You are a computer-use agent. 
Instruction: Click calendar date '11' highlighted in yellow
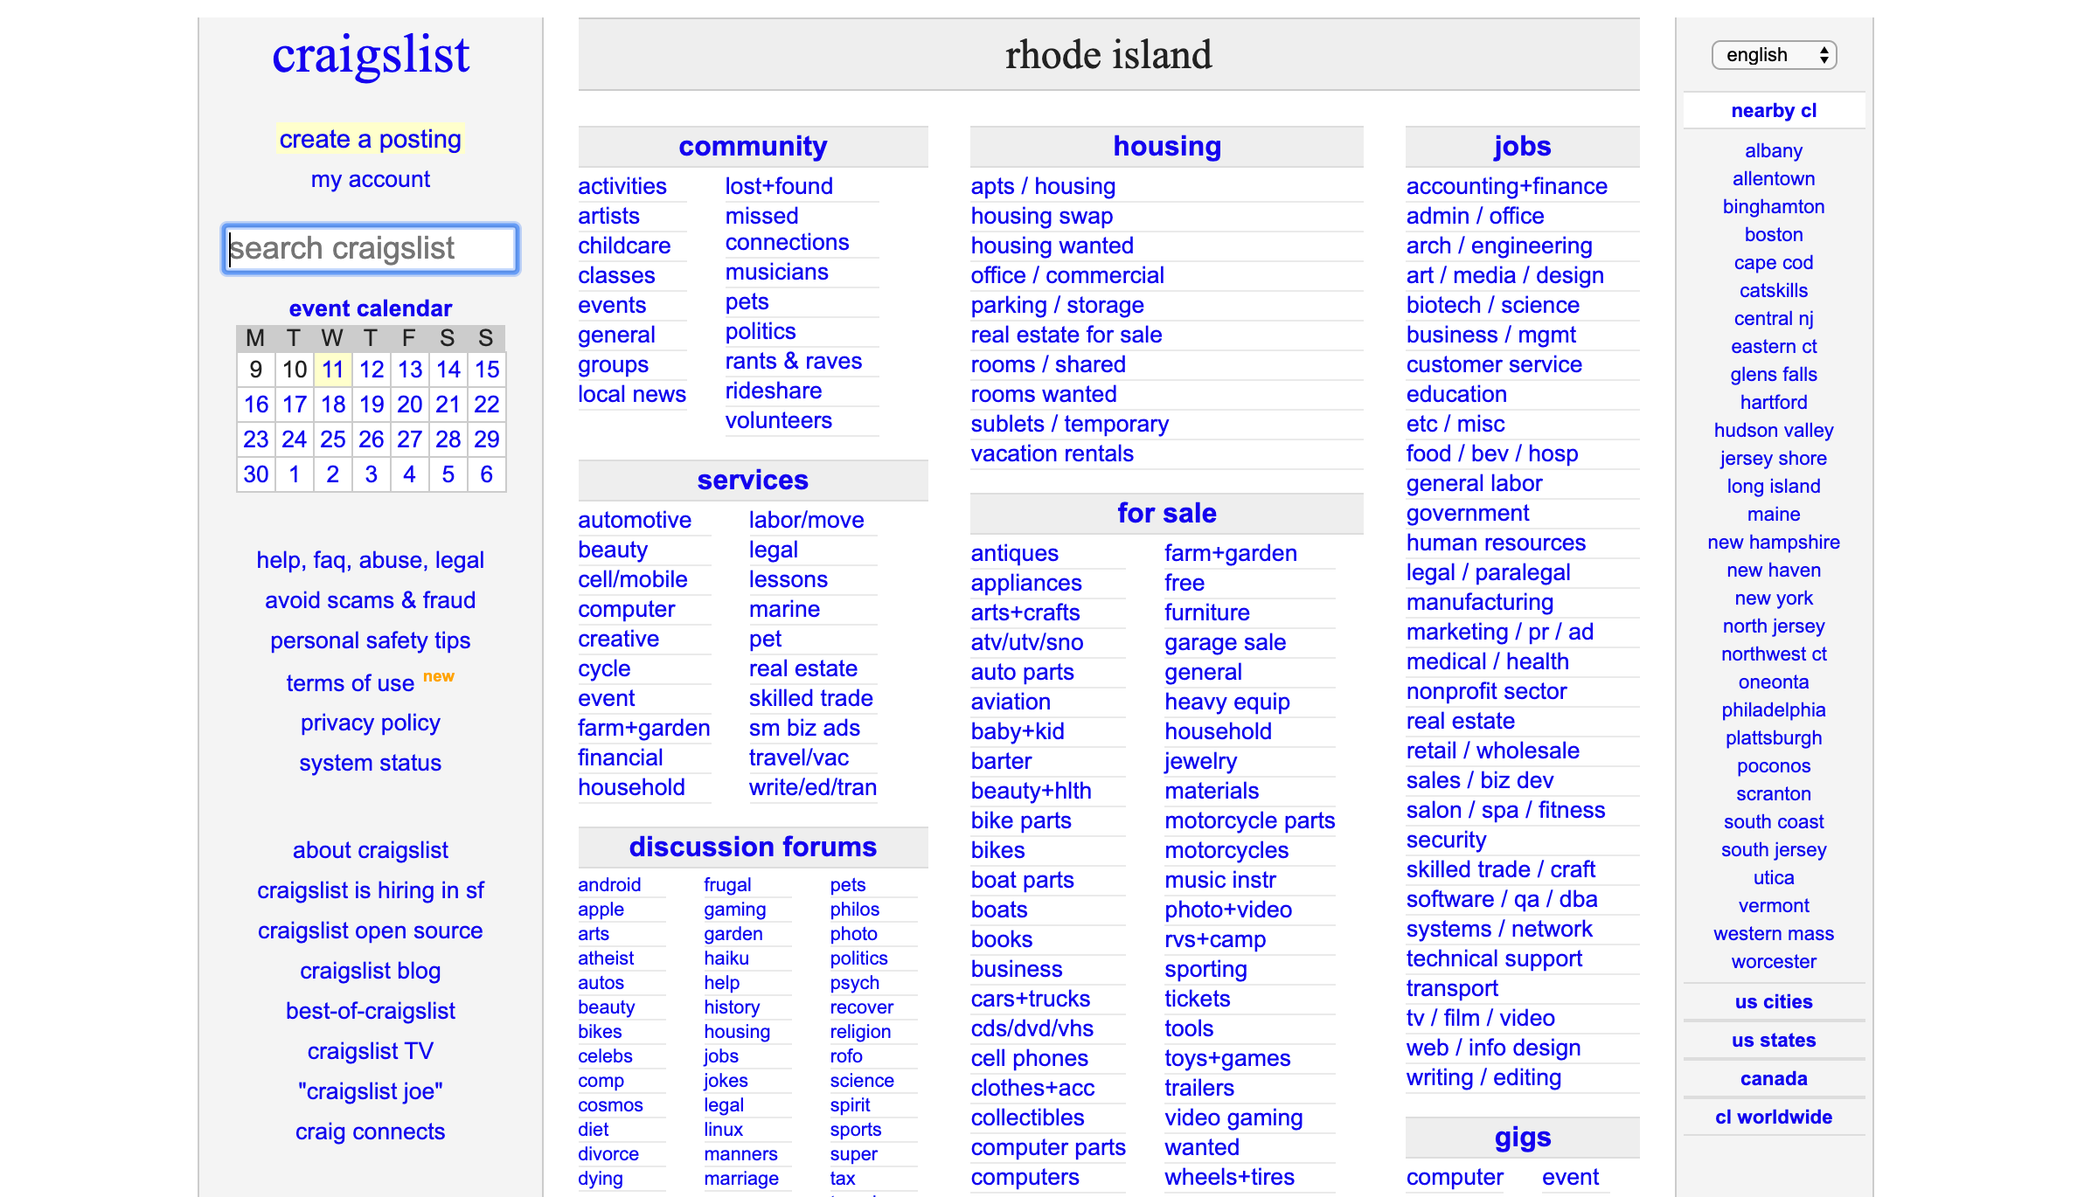tap(333, 371)
